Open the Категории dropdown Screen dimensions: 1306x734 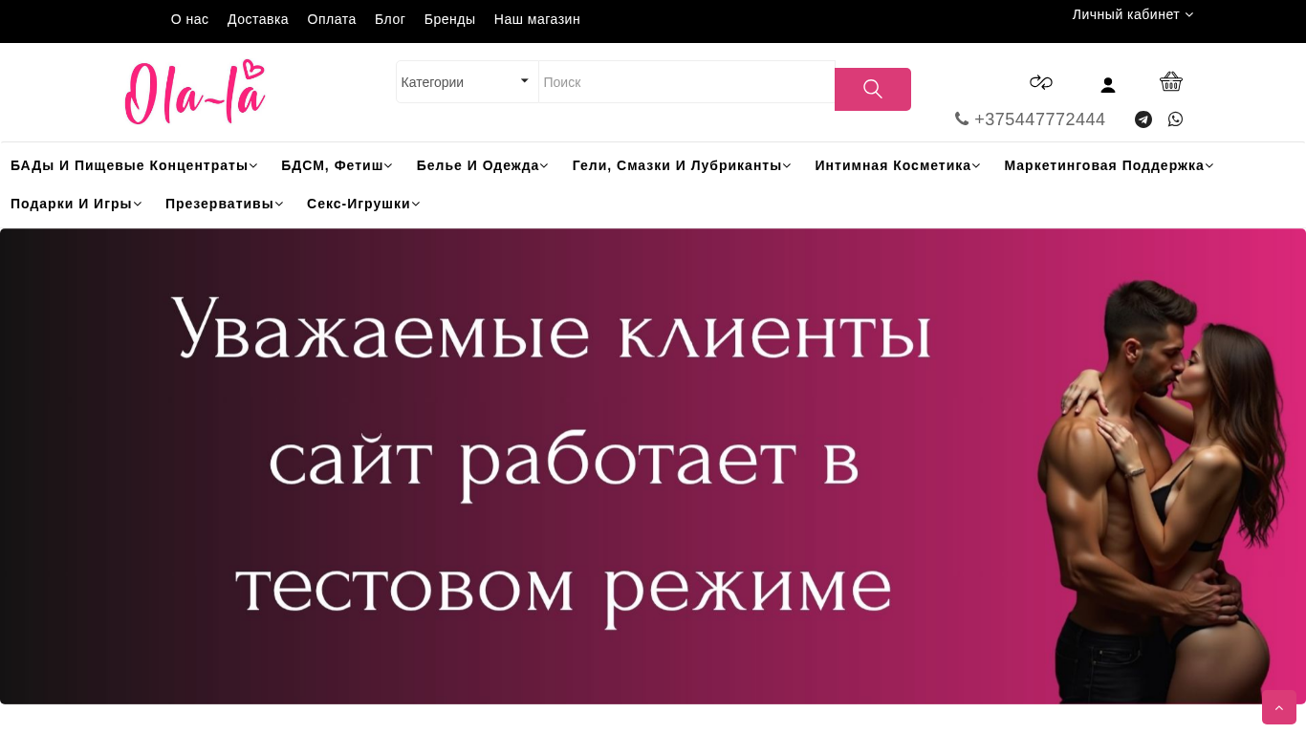468,82
